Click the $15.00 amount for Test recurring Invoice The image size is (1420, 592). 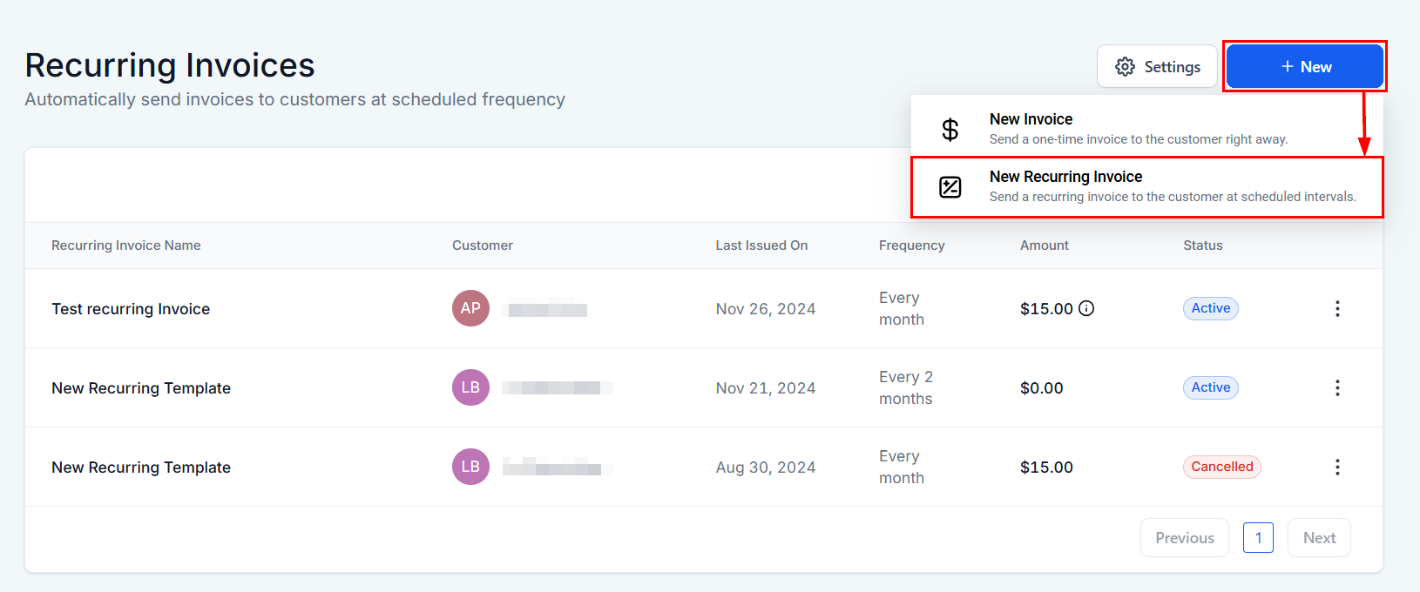(1046, 309)
